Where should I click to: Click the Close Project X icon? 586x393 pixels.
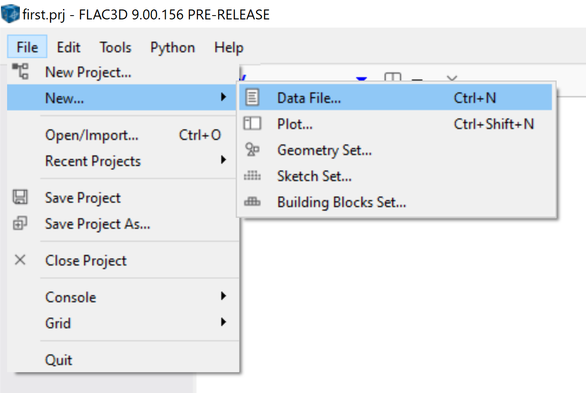(20, 260)
